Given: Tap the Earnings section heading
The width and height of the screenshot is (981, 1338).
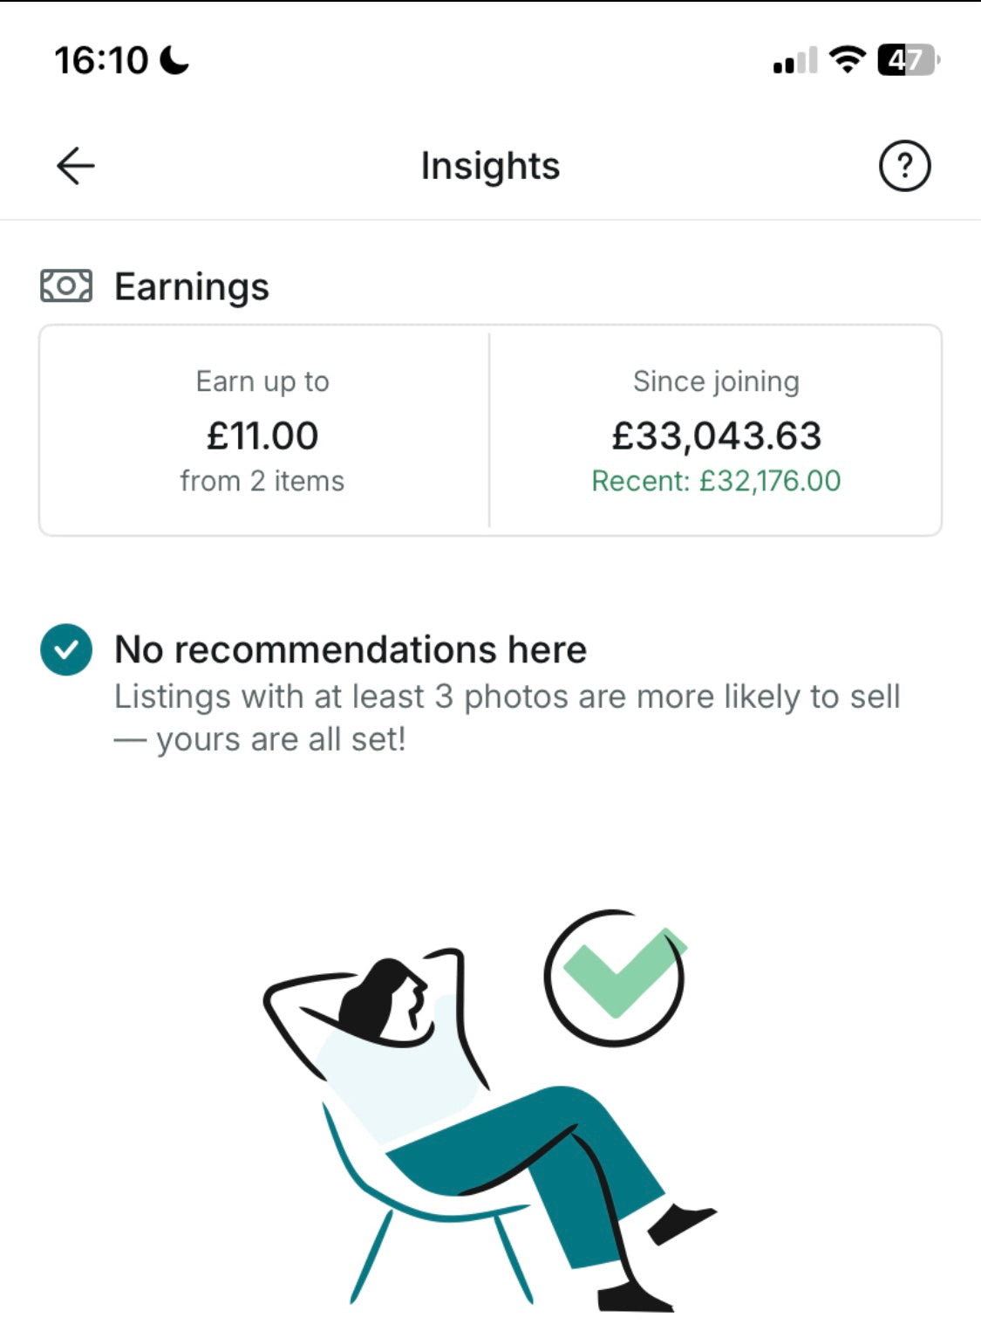Looking at the screenshot, I should coord(192,286).
